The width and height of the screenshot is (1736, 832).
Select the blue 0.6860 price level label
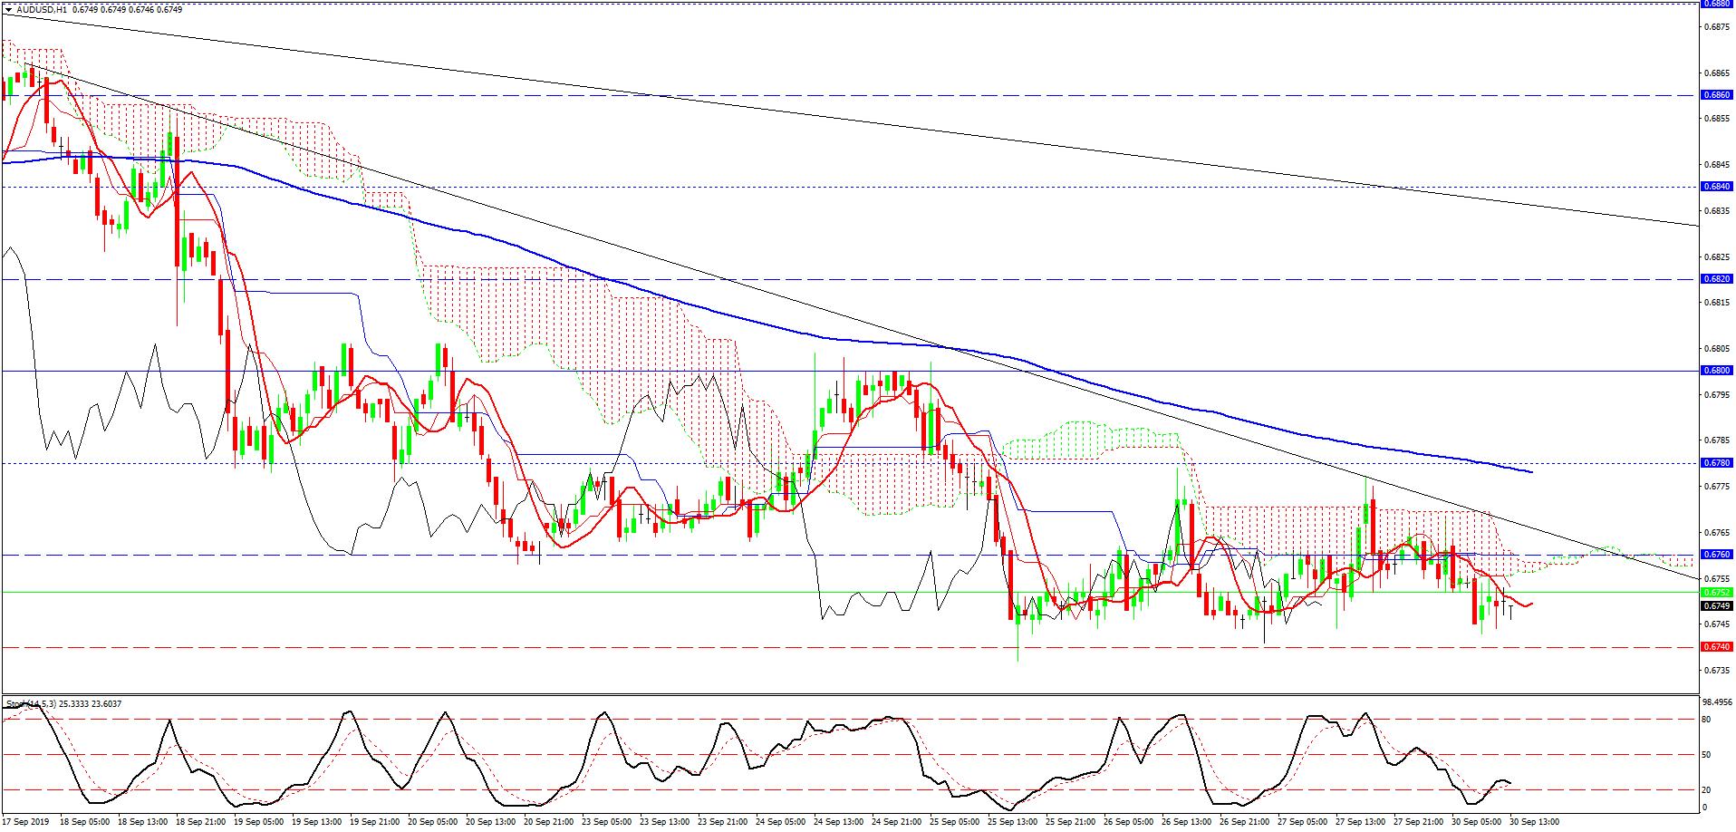point(1717,95)
